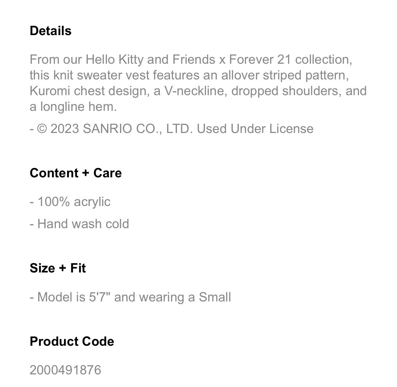Click the product code number 2000491876
This screenshot has width=397, height=387.
click(x=65, y=370)
